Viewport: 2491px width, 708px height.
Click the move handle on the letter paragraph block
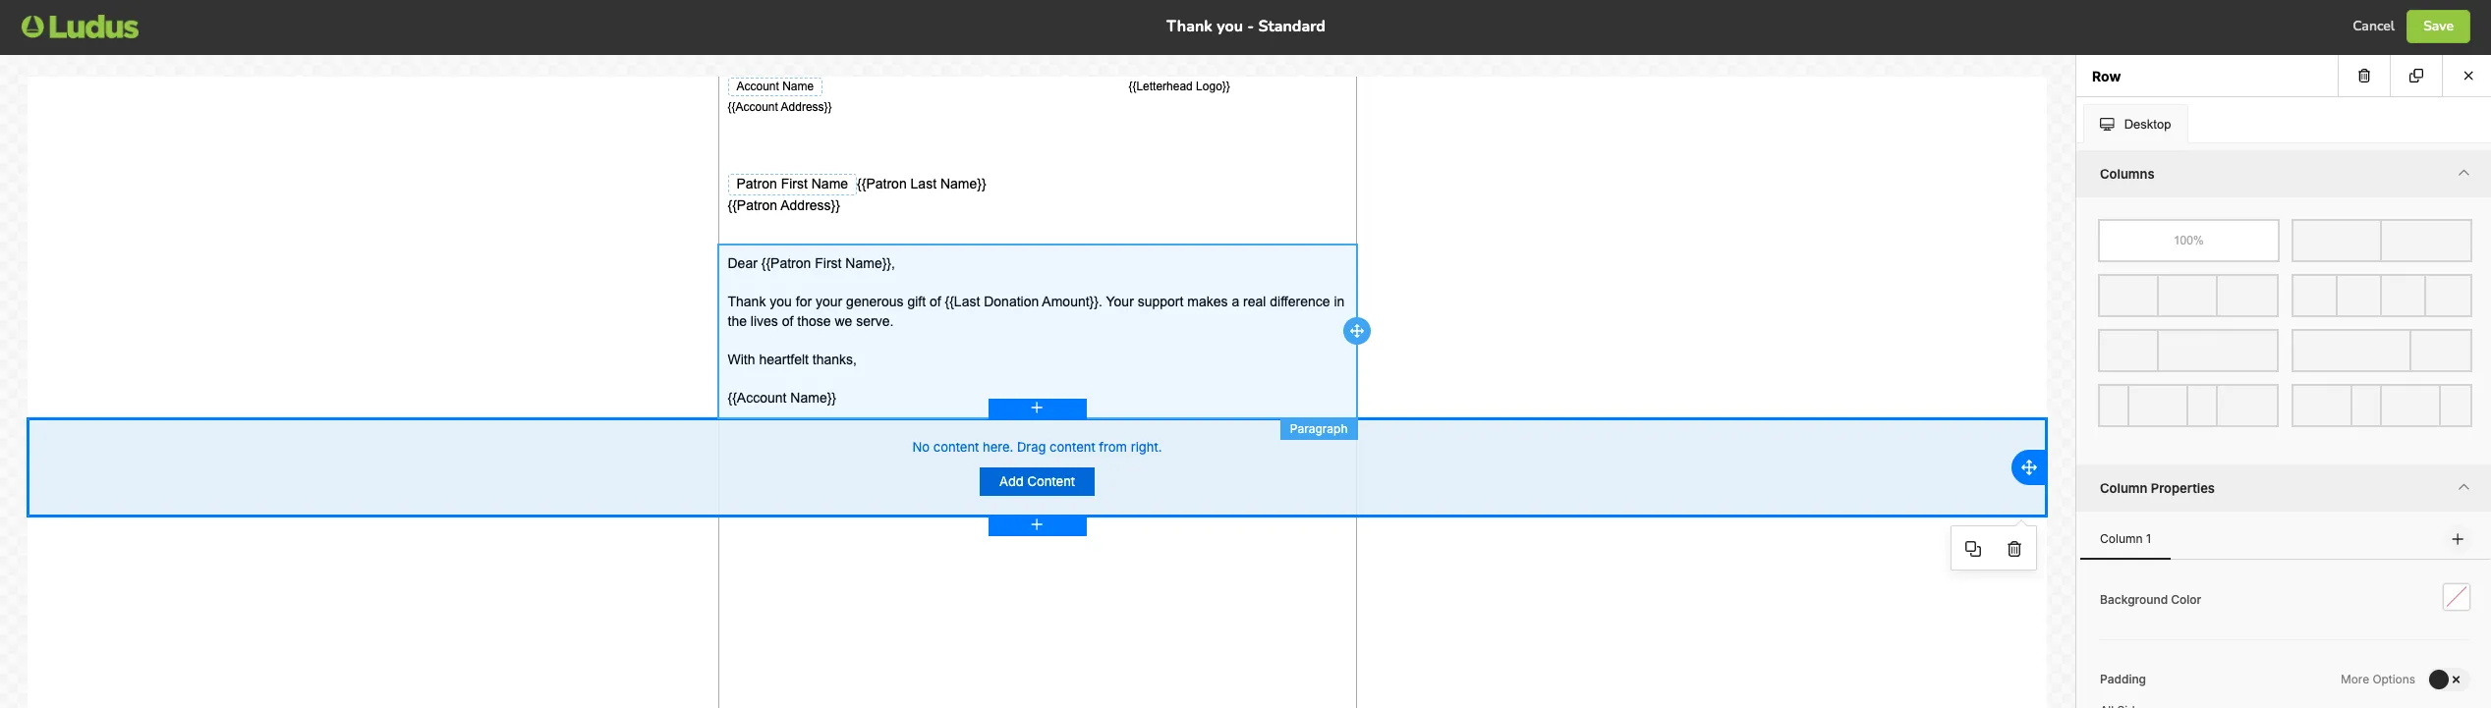pyautogui.click(x=1356, y=331)
